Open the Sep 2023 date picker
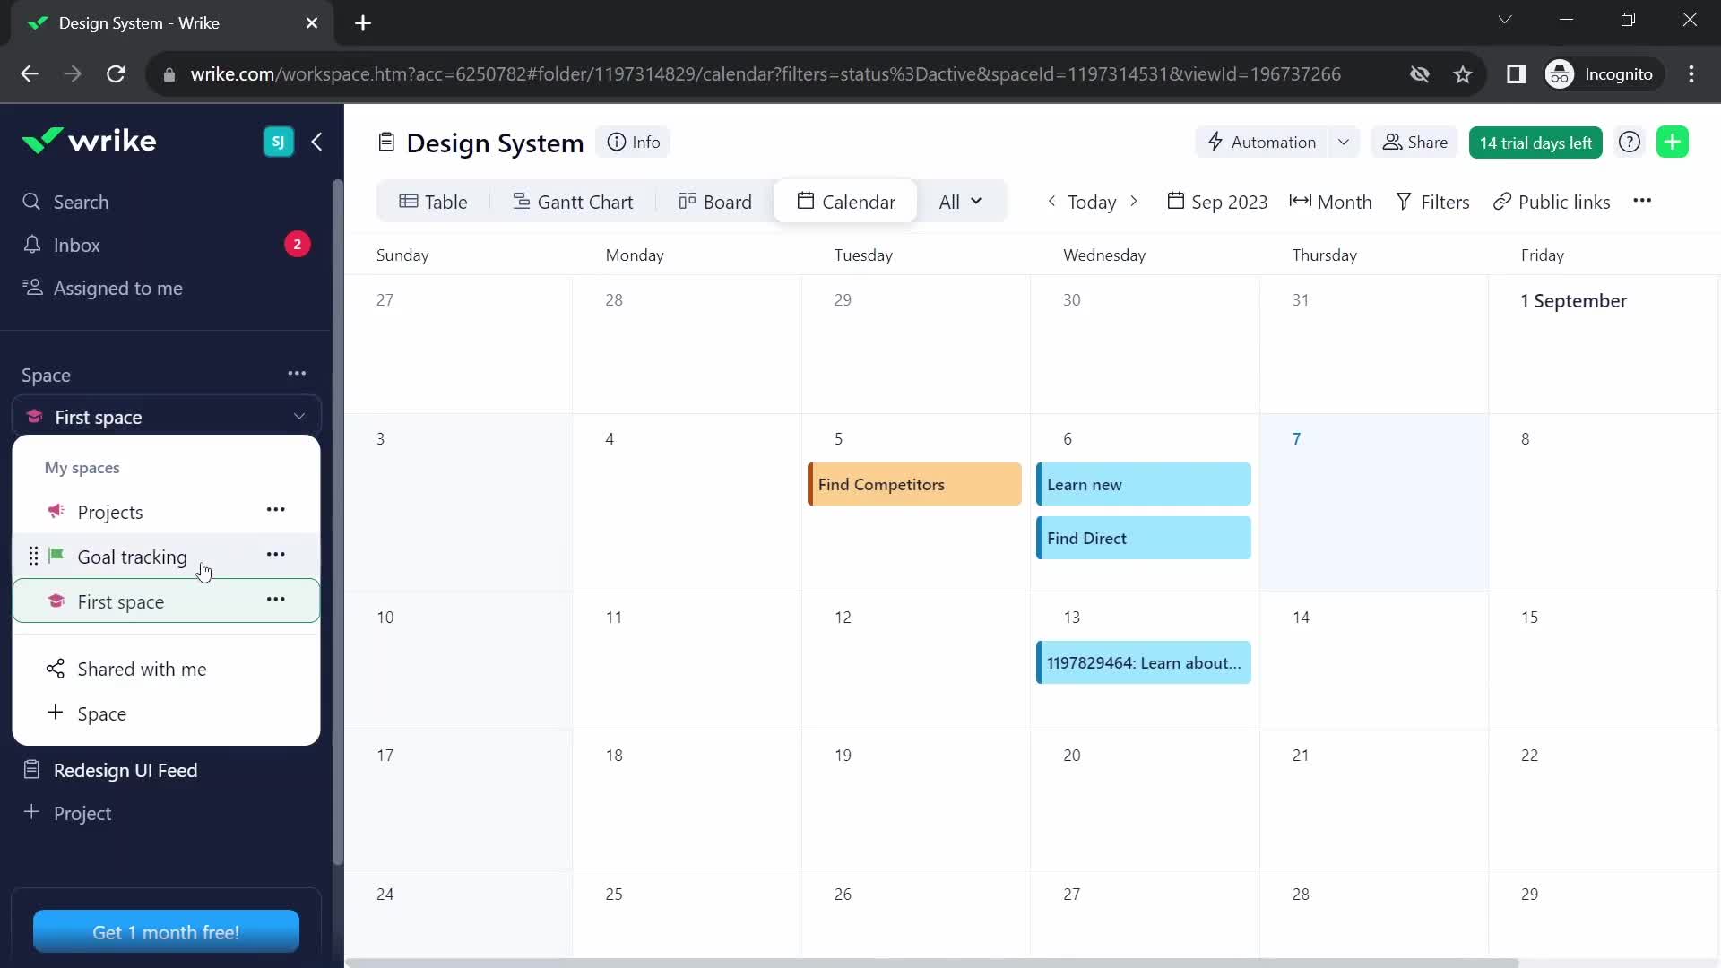1721x968 pixels. click(1217, 202)
